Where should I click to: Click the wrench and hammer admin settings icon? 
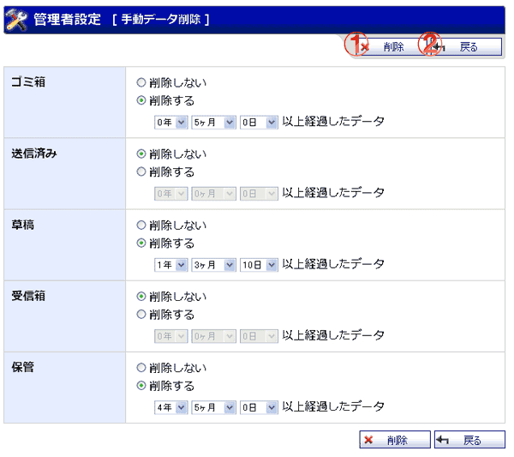click(16, 20)
